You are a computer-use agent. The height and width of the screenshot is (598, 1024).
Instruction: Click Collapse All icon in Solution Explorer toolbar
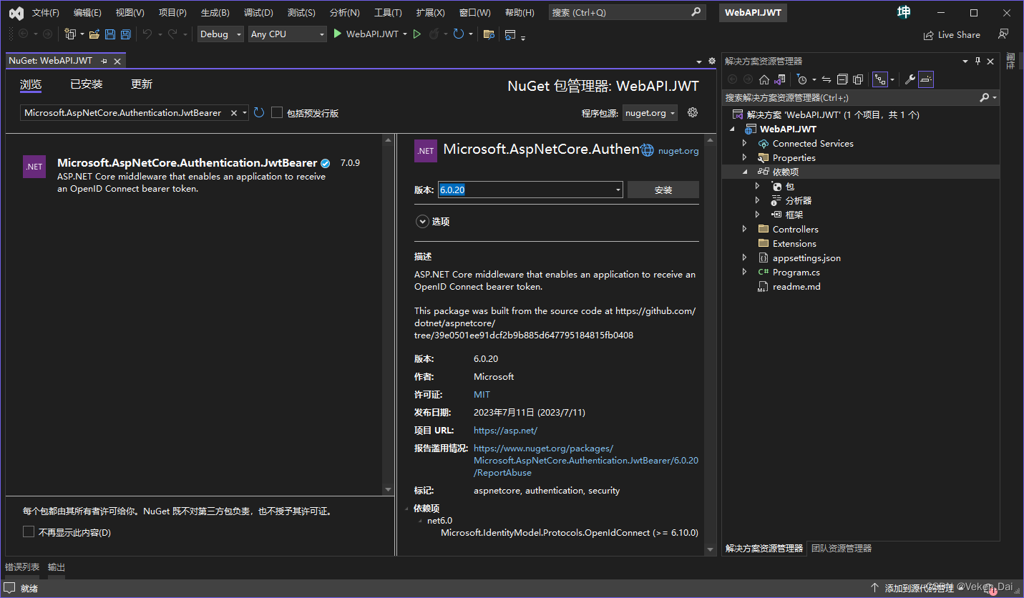843,79
